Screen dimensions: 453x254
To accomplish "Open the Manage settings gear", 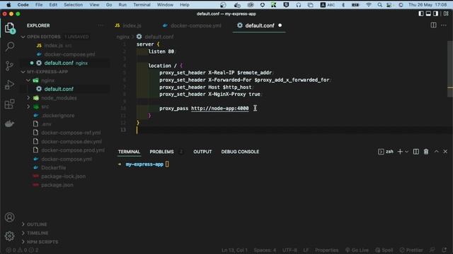I will point(9,236).
